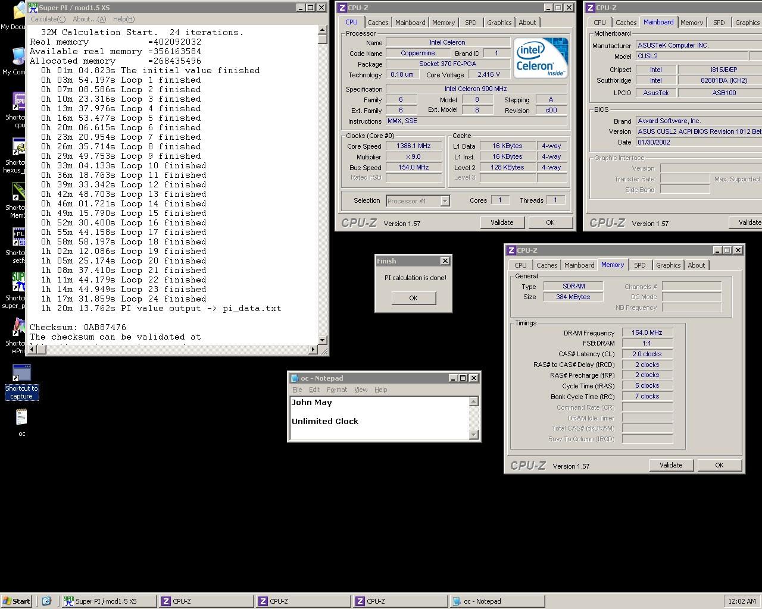The height and width of the screenshot is (609, 762).
Task: Click the DRAM Frequency value 154.0 MHz
Action: click(647, 333)
